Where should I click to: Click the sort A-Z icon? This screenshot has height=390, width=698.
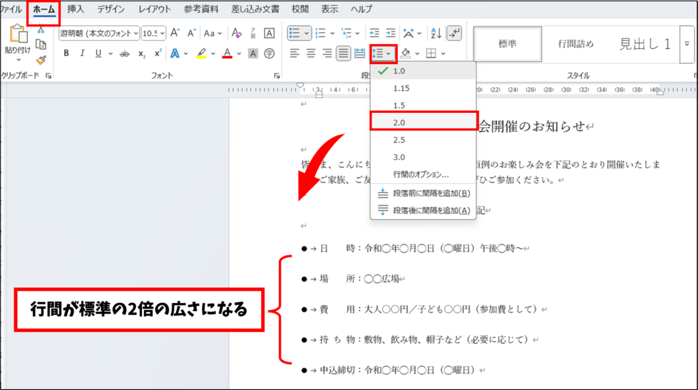pyautogui.click(x=437, y=33)
